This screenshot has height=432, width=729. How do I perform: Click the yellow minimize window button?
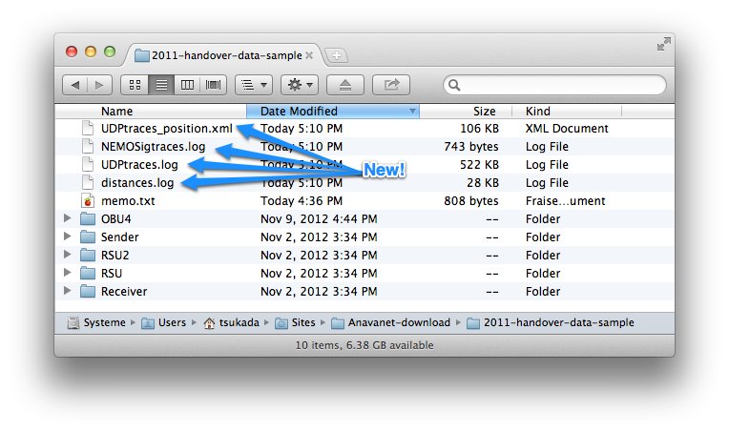(x=91, y=51)
